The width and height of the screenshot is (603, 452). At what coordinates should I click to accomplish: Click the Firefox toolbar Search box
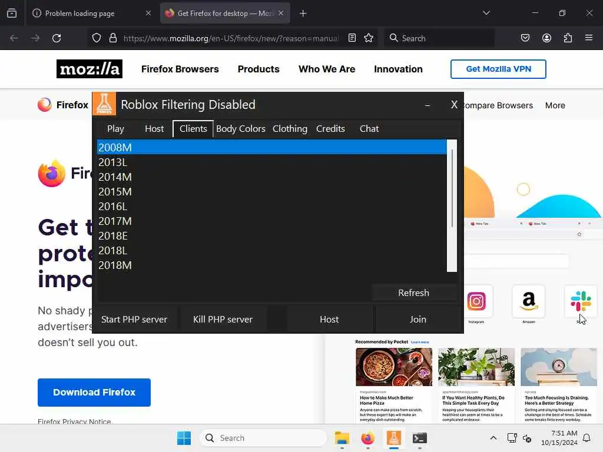pyautogui.click(x=439, y=38)
